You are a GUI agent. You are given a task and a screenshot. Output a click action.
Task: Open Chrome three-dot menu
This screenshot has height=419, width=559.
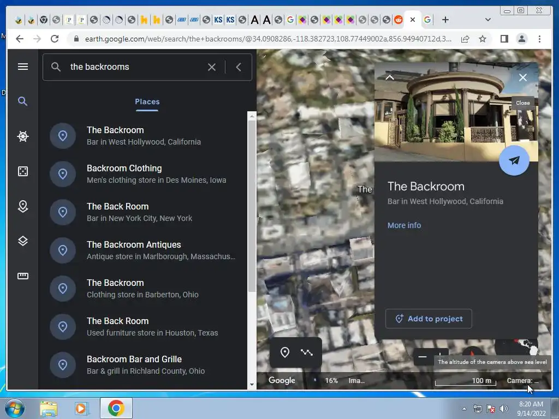coord(539,39)
